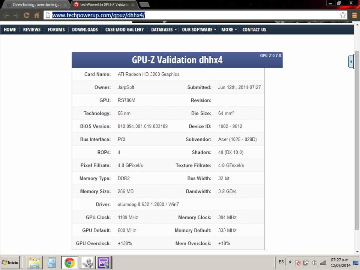Open the Action Center flag icon
This screenshot has width=360, height=270.
[297, 262]
